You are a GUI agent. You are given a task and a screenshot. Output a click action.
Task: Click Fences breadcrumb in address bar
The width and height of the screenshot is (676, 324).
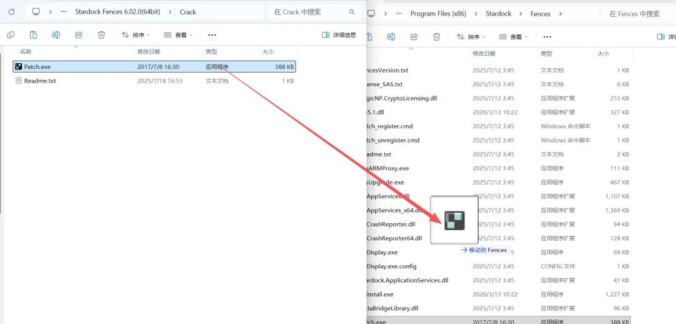pyautogui.click(x=540, y=14)
